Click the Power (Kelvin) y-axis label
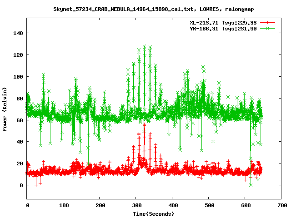Screen dimensions: 291x218 (5, 109)
